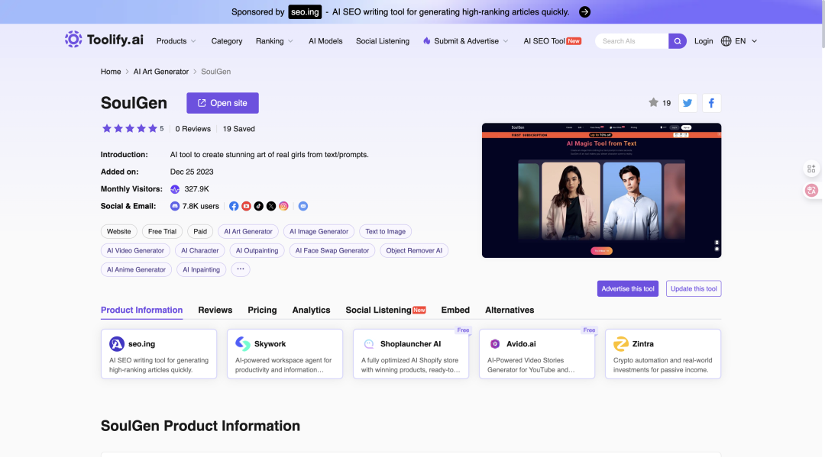Viewport: 825px width, 457px height.
Task: Click the AI Image Generator tag
Action: [x=319, y=231]
